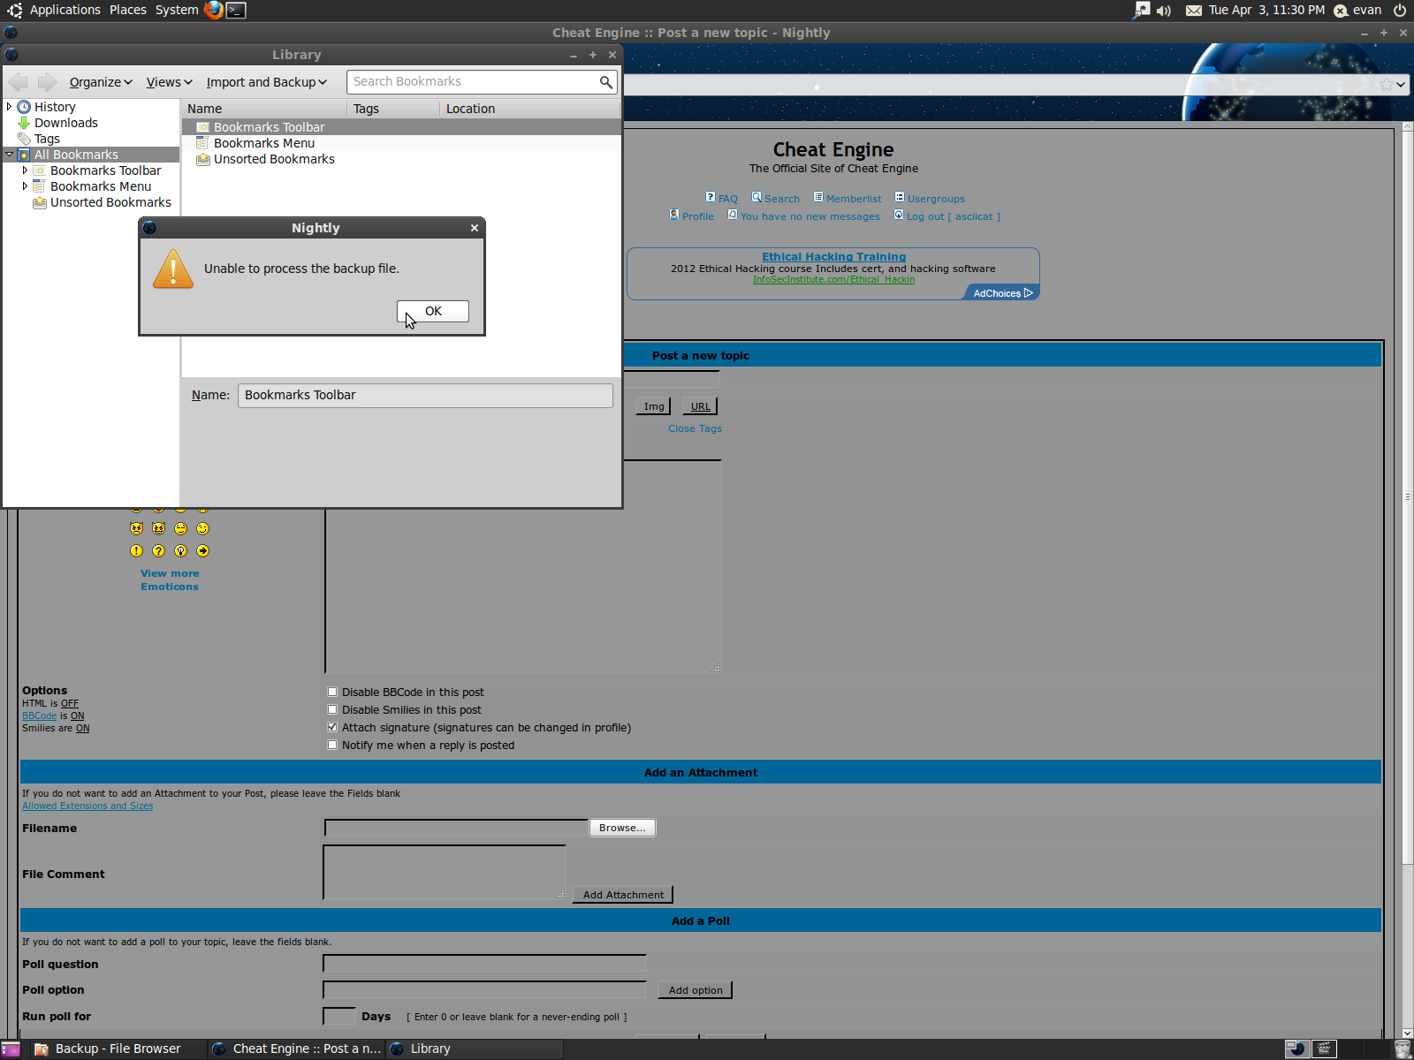Click the Back arrow in Library toolbar
The image size is (1414, 1060).
pos(18,82)
